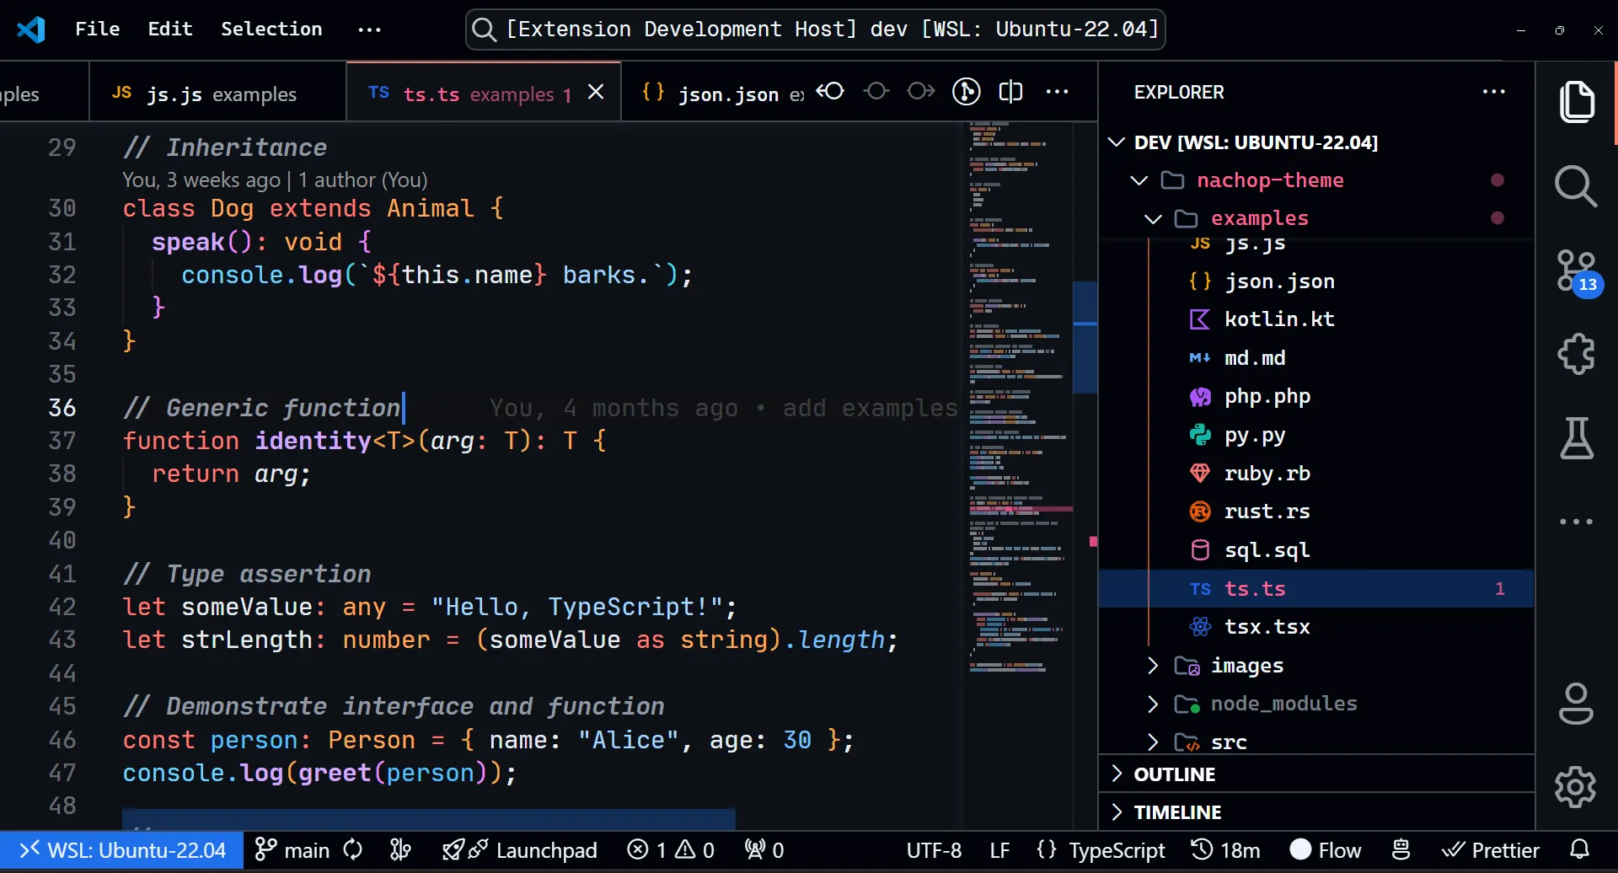The width and height of the screenshot is (1618, 873).
Task: Click the git graph icon in status bar
Action: tap(401, 850)
